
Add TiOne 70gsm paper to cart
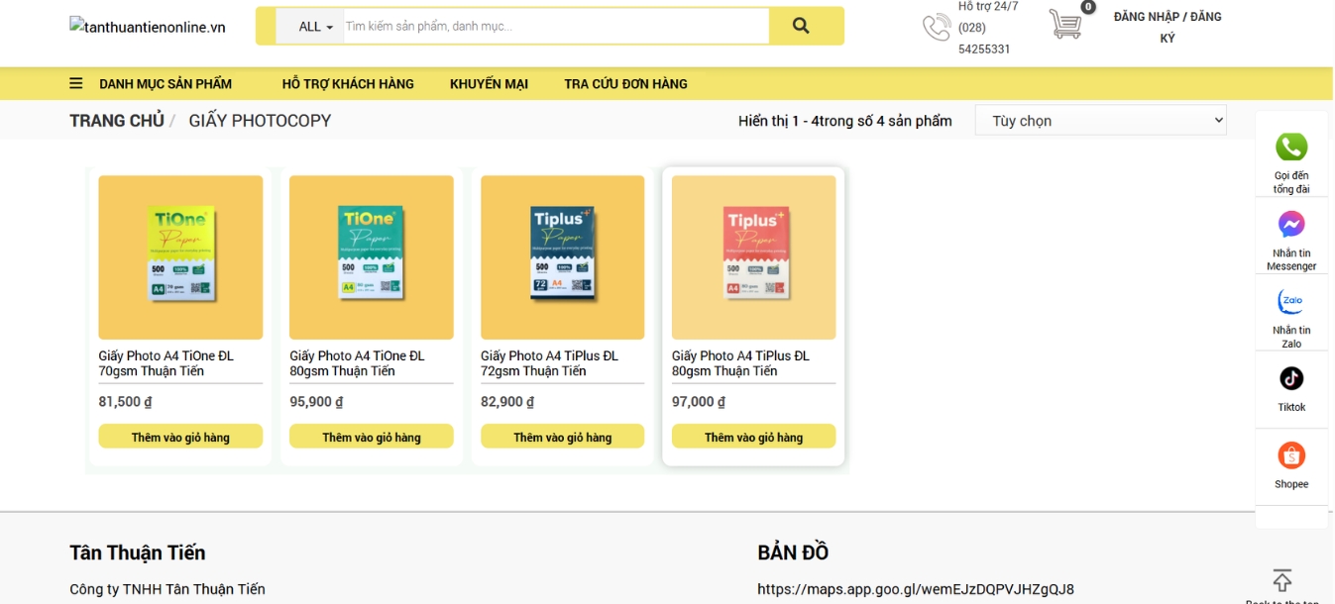click(180, 437)
